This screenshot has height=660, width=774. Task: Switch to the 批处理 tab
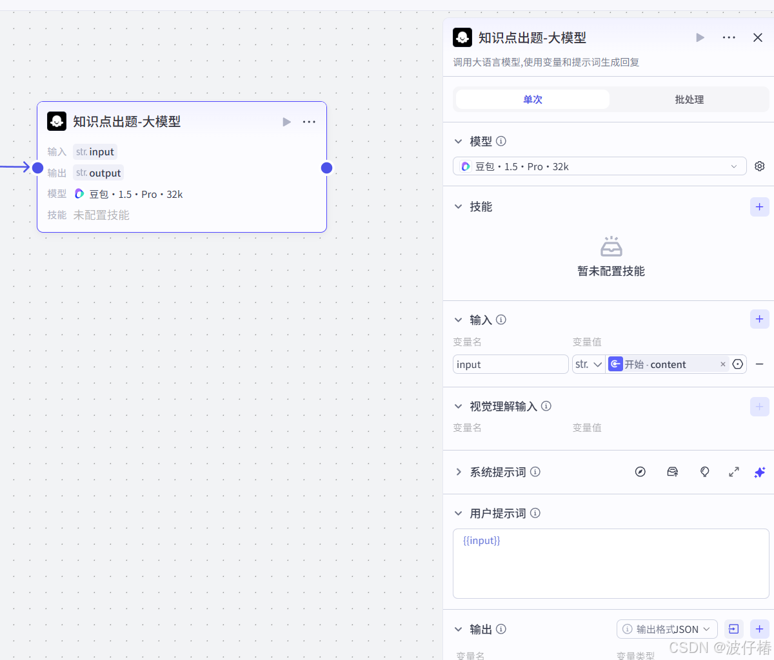[689, 99]
